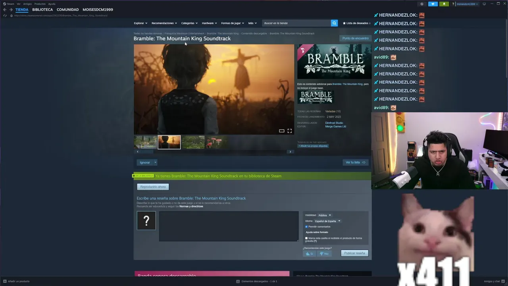508x286 pixels.
Task: Click the Dimfrost Studio developer link
Action: point(334,123)
